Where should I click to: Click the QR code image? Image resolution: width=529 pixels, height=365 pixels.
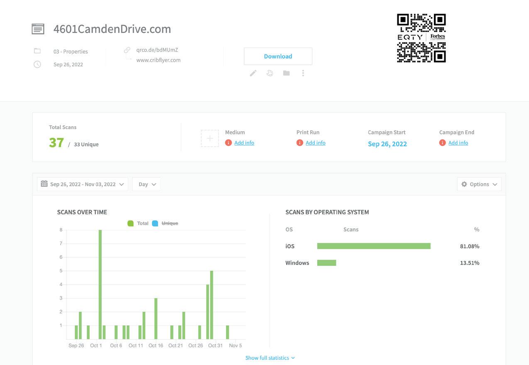pos(421,38)
